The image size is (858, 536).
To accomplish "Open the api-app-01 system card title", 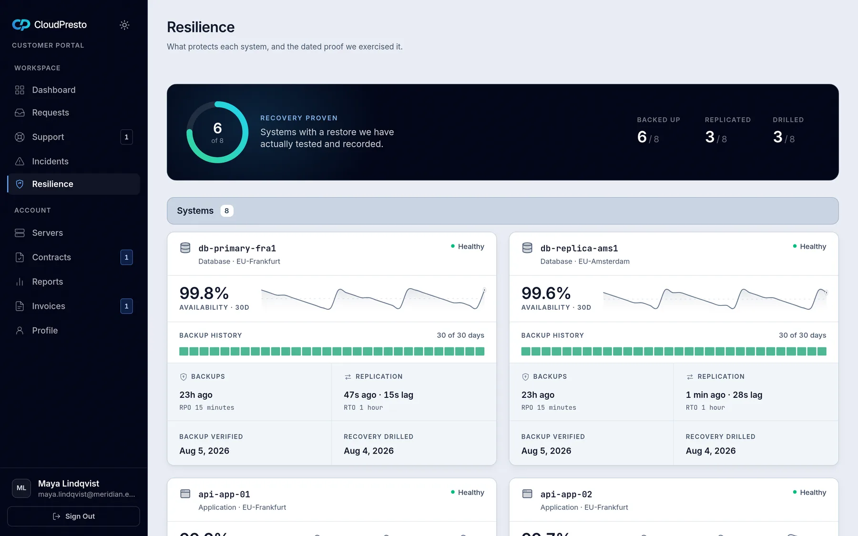I will point(224,495).
